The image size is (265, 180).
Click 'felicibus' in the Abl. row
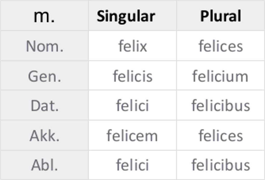[221, 165]
